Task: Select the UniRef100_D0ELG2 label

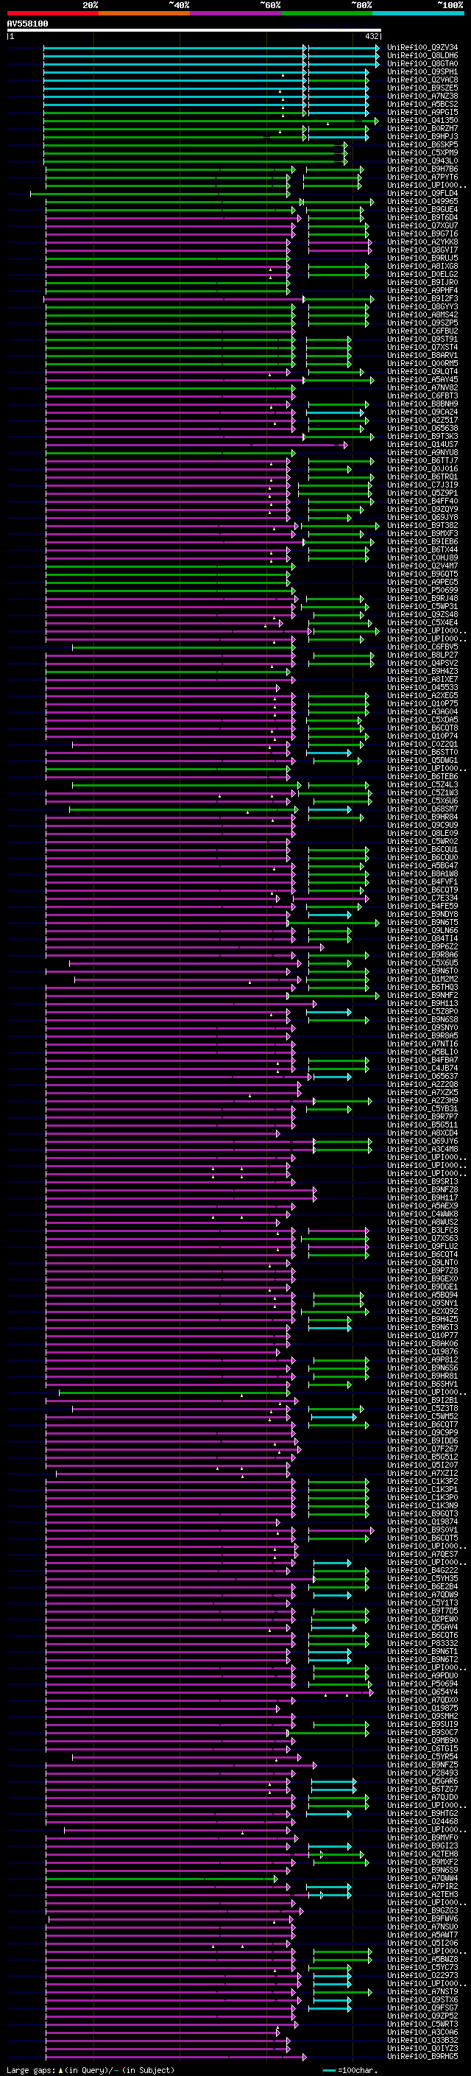Action: (x=422, y=274)
